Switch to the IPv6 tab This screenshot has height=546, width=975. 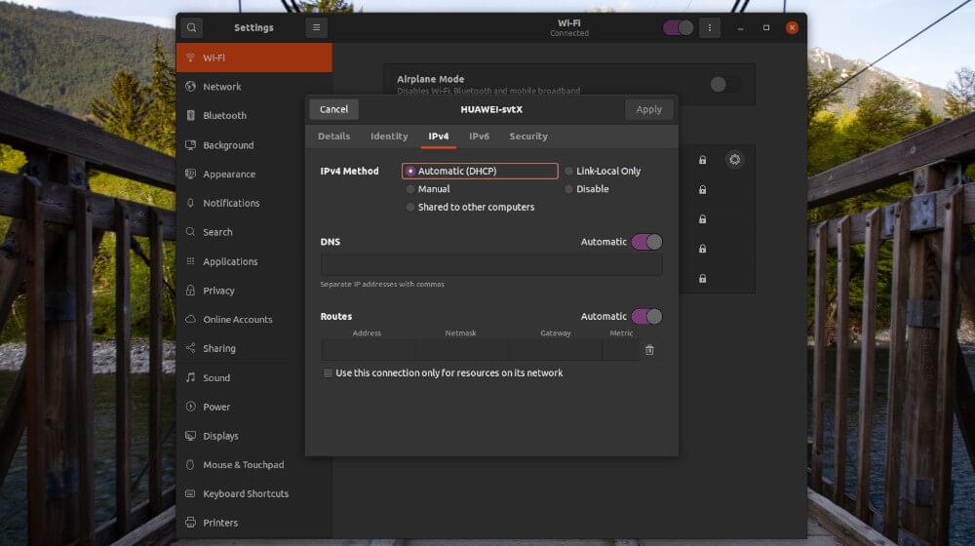click(x=479, y=136)
